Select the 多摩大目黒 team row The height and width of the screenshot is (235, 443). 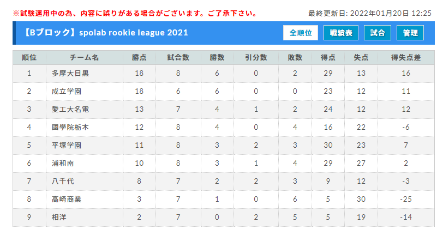pyautogui.click(x=224, y=74)
